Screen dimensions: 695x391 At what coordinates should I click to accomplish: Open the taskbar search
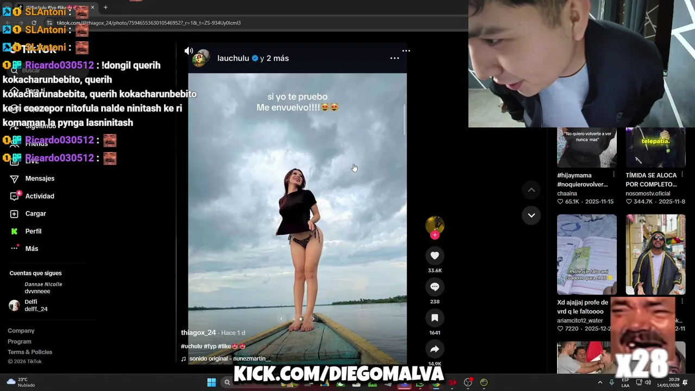[227, 382]
